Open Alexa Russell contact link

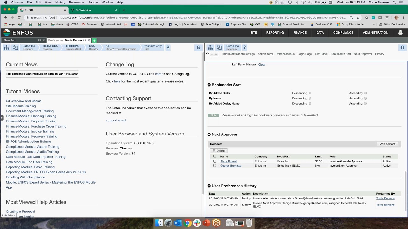[229, 161]
